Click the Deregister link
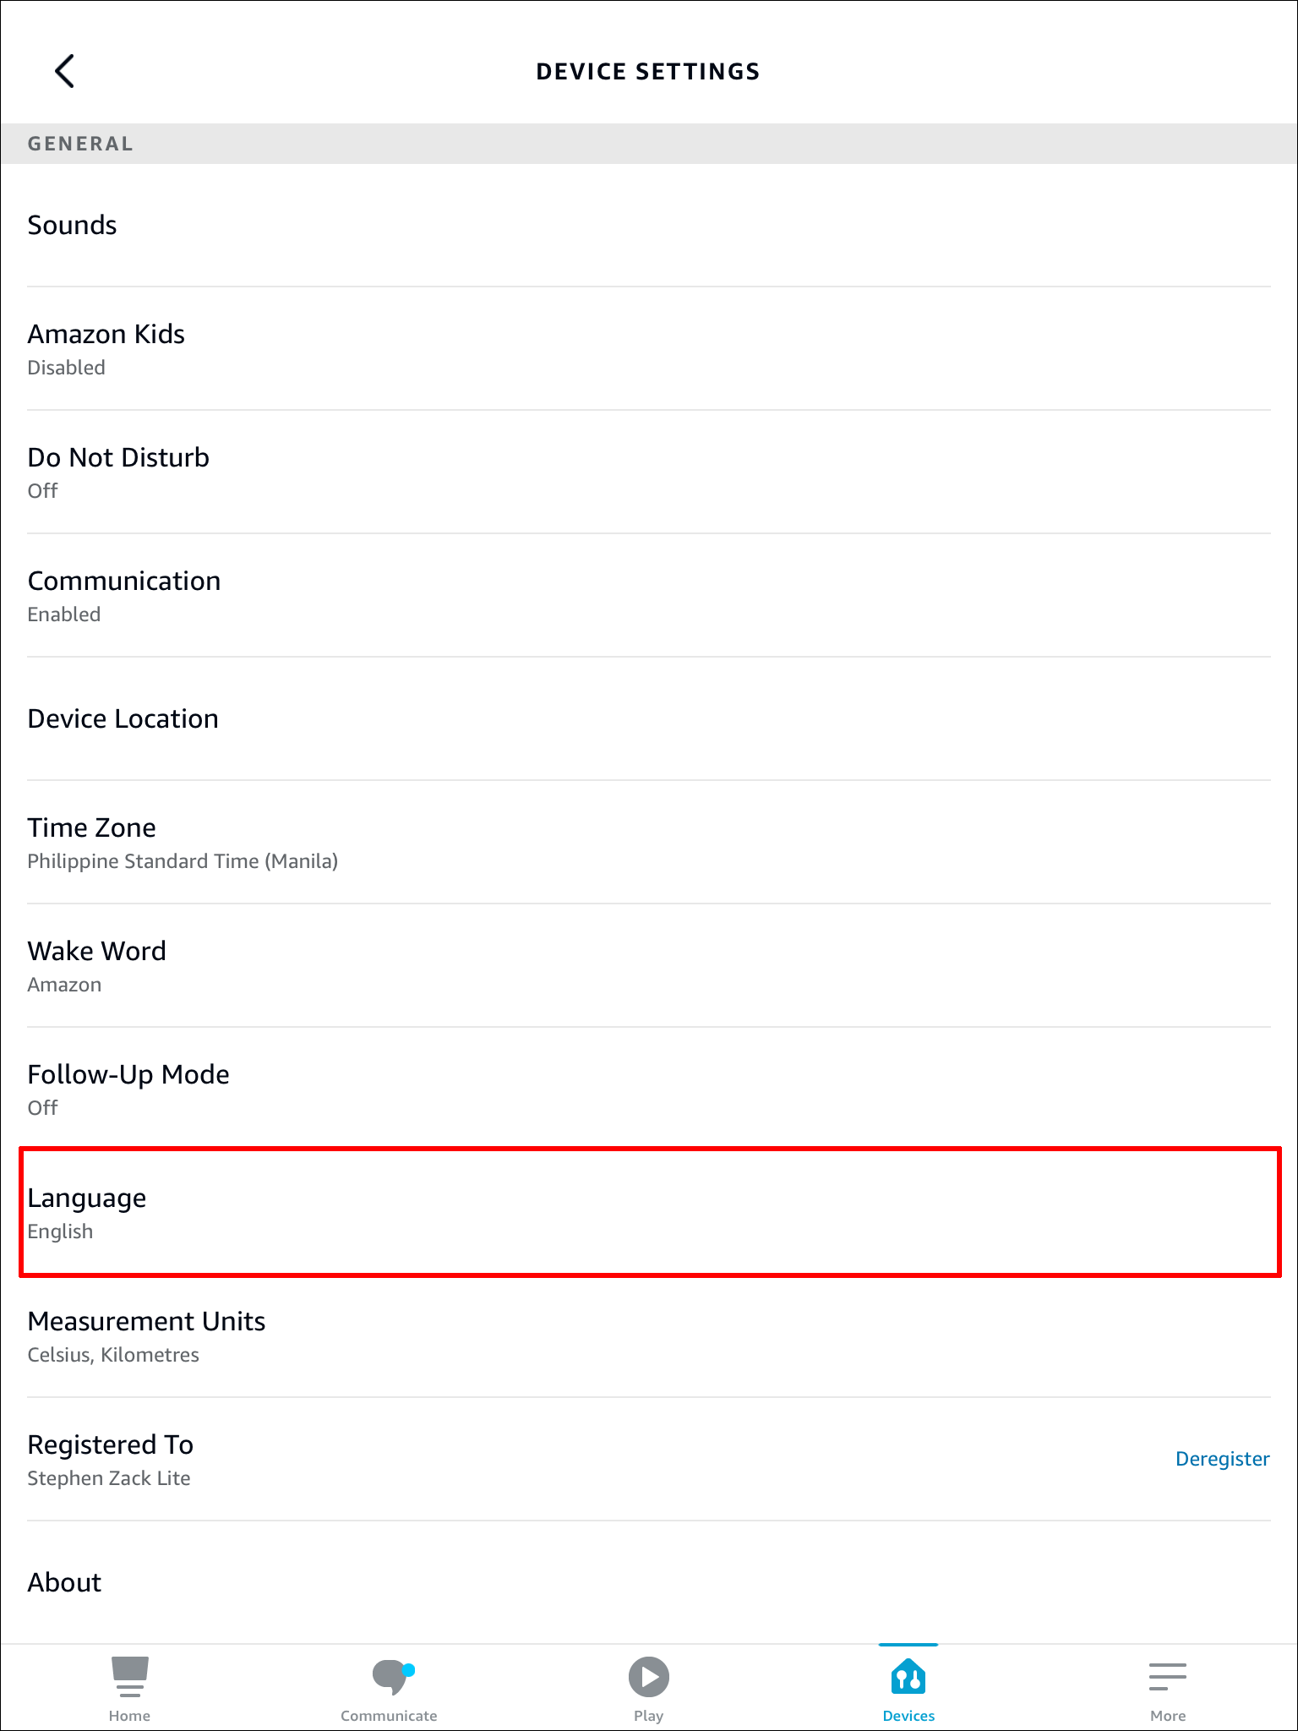The image size is (1298, 1731). [x=1222, y=1459]
